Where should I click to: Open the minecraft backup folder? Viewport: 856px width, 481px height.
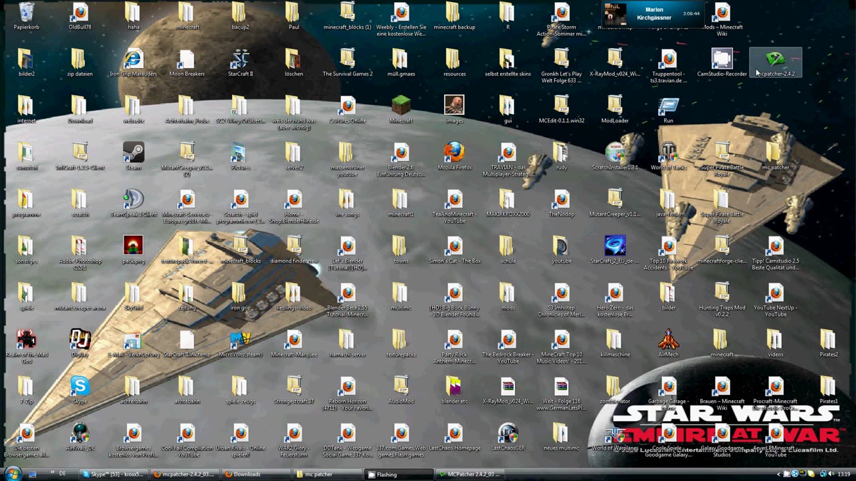(x=454, y=17)
